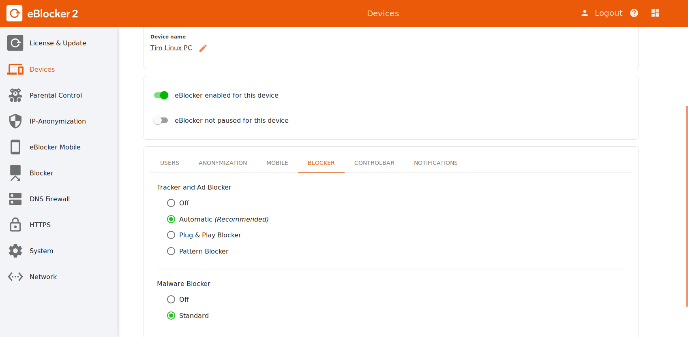
Task: Open HTTPS settings page
Action: pyautogui.click(x=40, y=225)
